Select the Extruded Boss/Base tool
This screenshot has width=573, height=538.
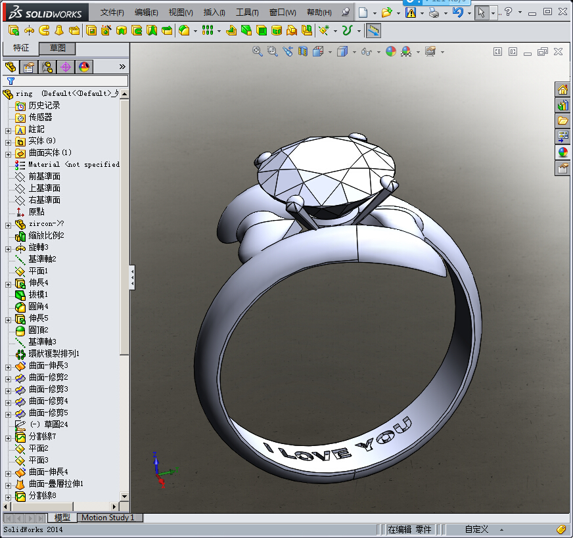pos(14,31)
